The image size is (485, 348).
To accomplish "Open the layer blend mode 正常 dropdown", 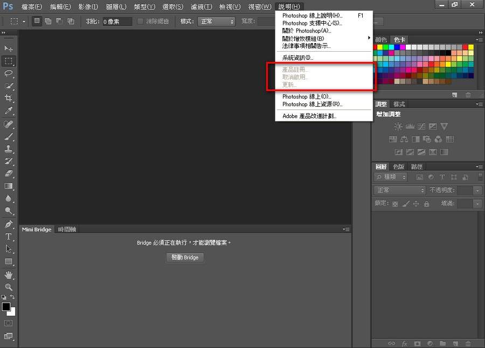I will pyautogui.click(x=400, y=190).
